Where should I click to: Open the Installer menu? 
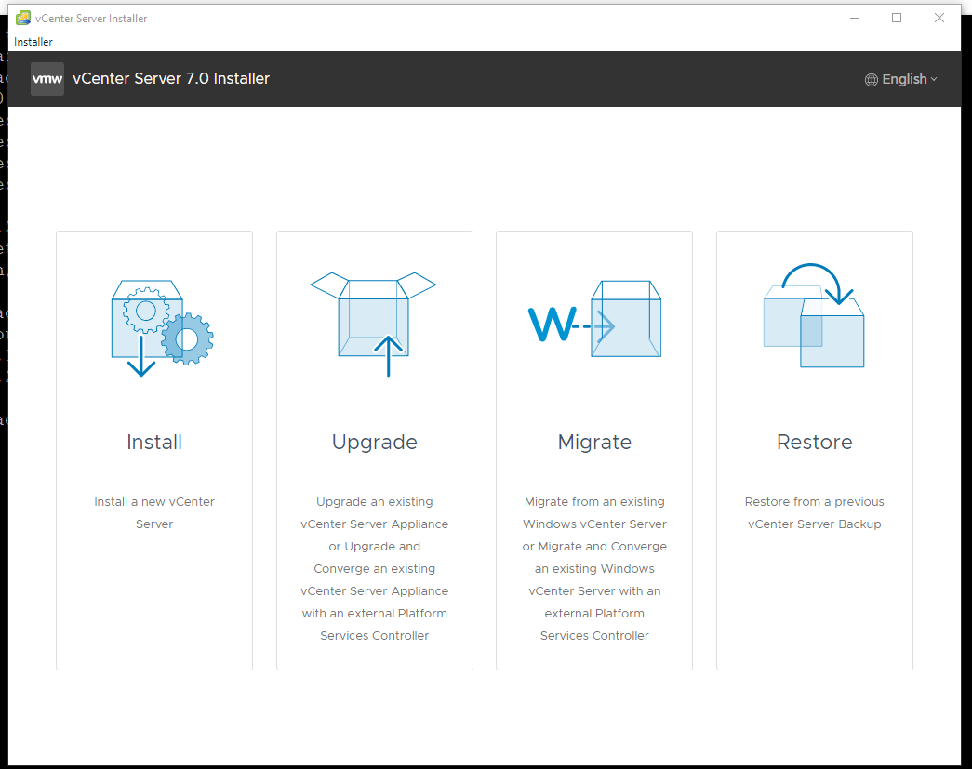(x=33, y=42)
